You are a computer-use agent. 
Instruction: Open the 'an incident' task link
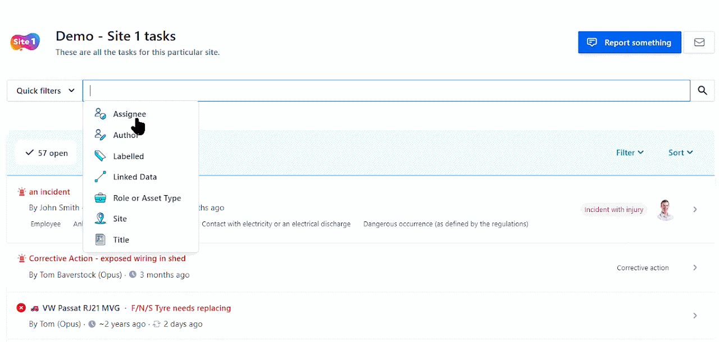tap(49, 192)
